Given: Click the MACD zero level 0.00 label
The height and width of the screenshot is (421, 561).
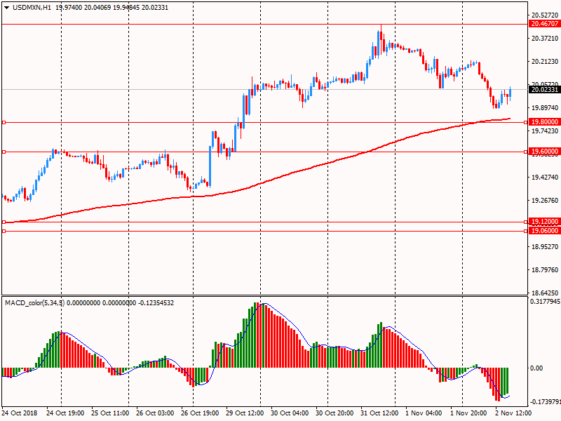Looking at the screenshot, I should 536,368.
